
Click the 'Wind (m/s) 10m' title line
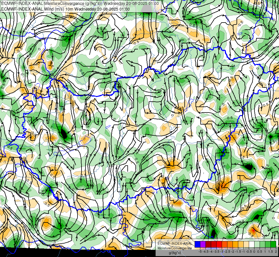click(x=65, y=9)
